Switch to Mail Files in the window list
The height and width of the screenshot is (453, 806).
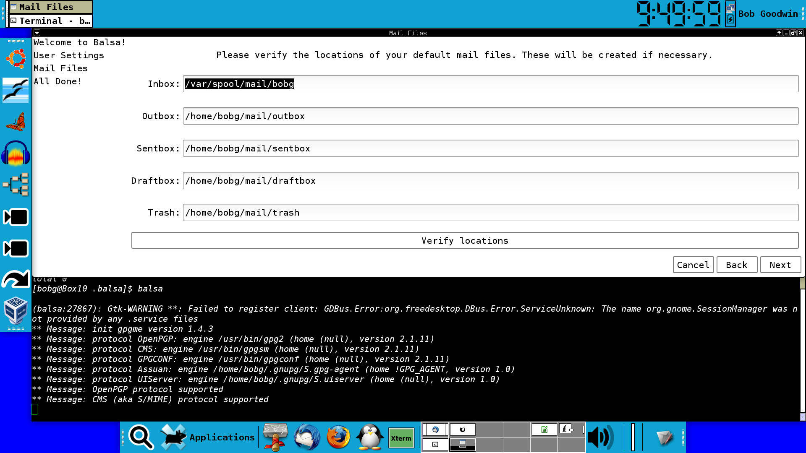(x=50, y=7)
